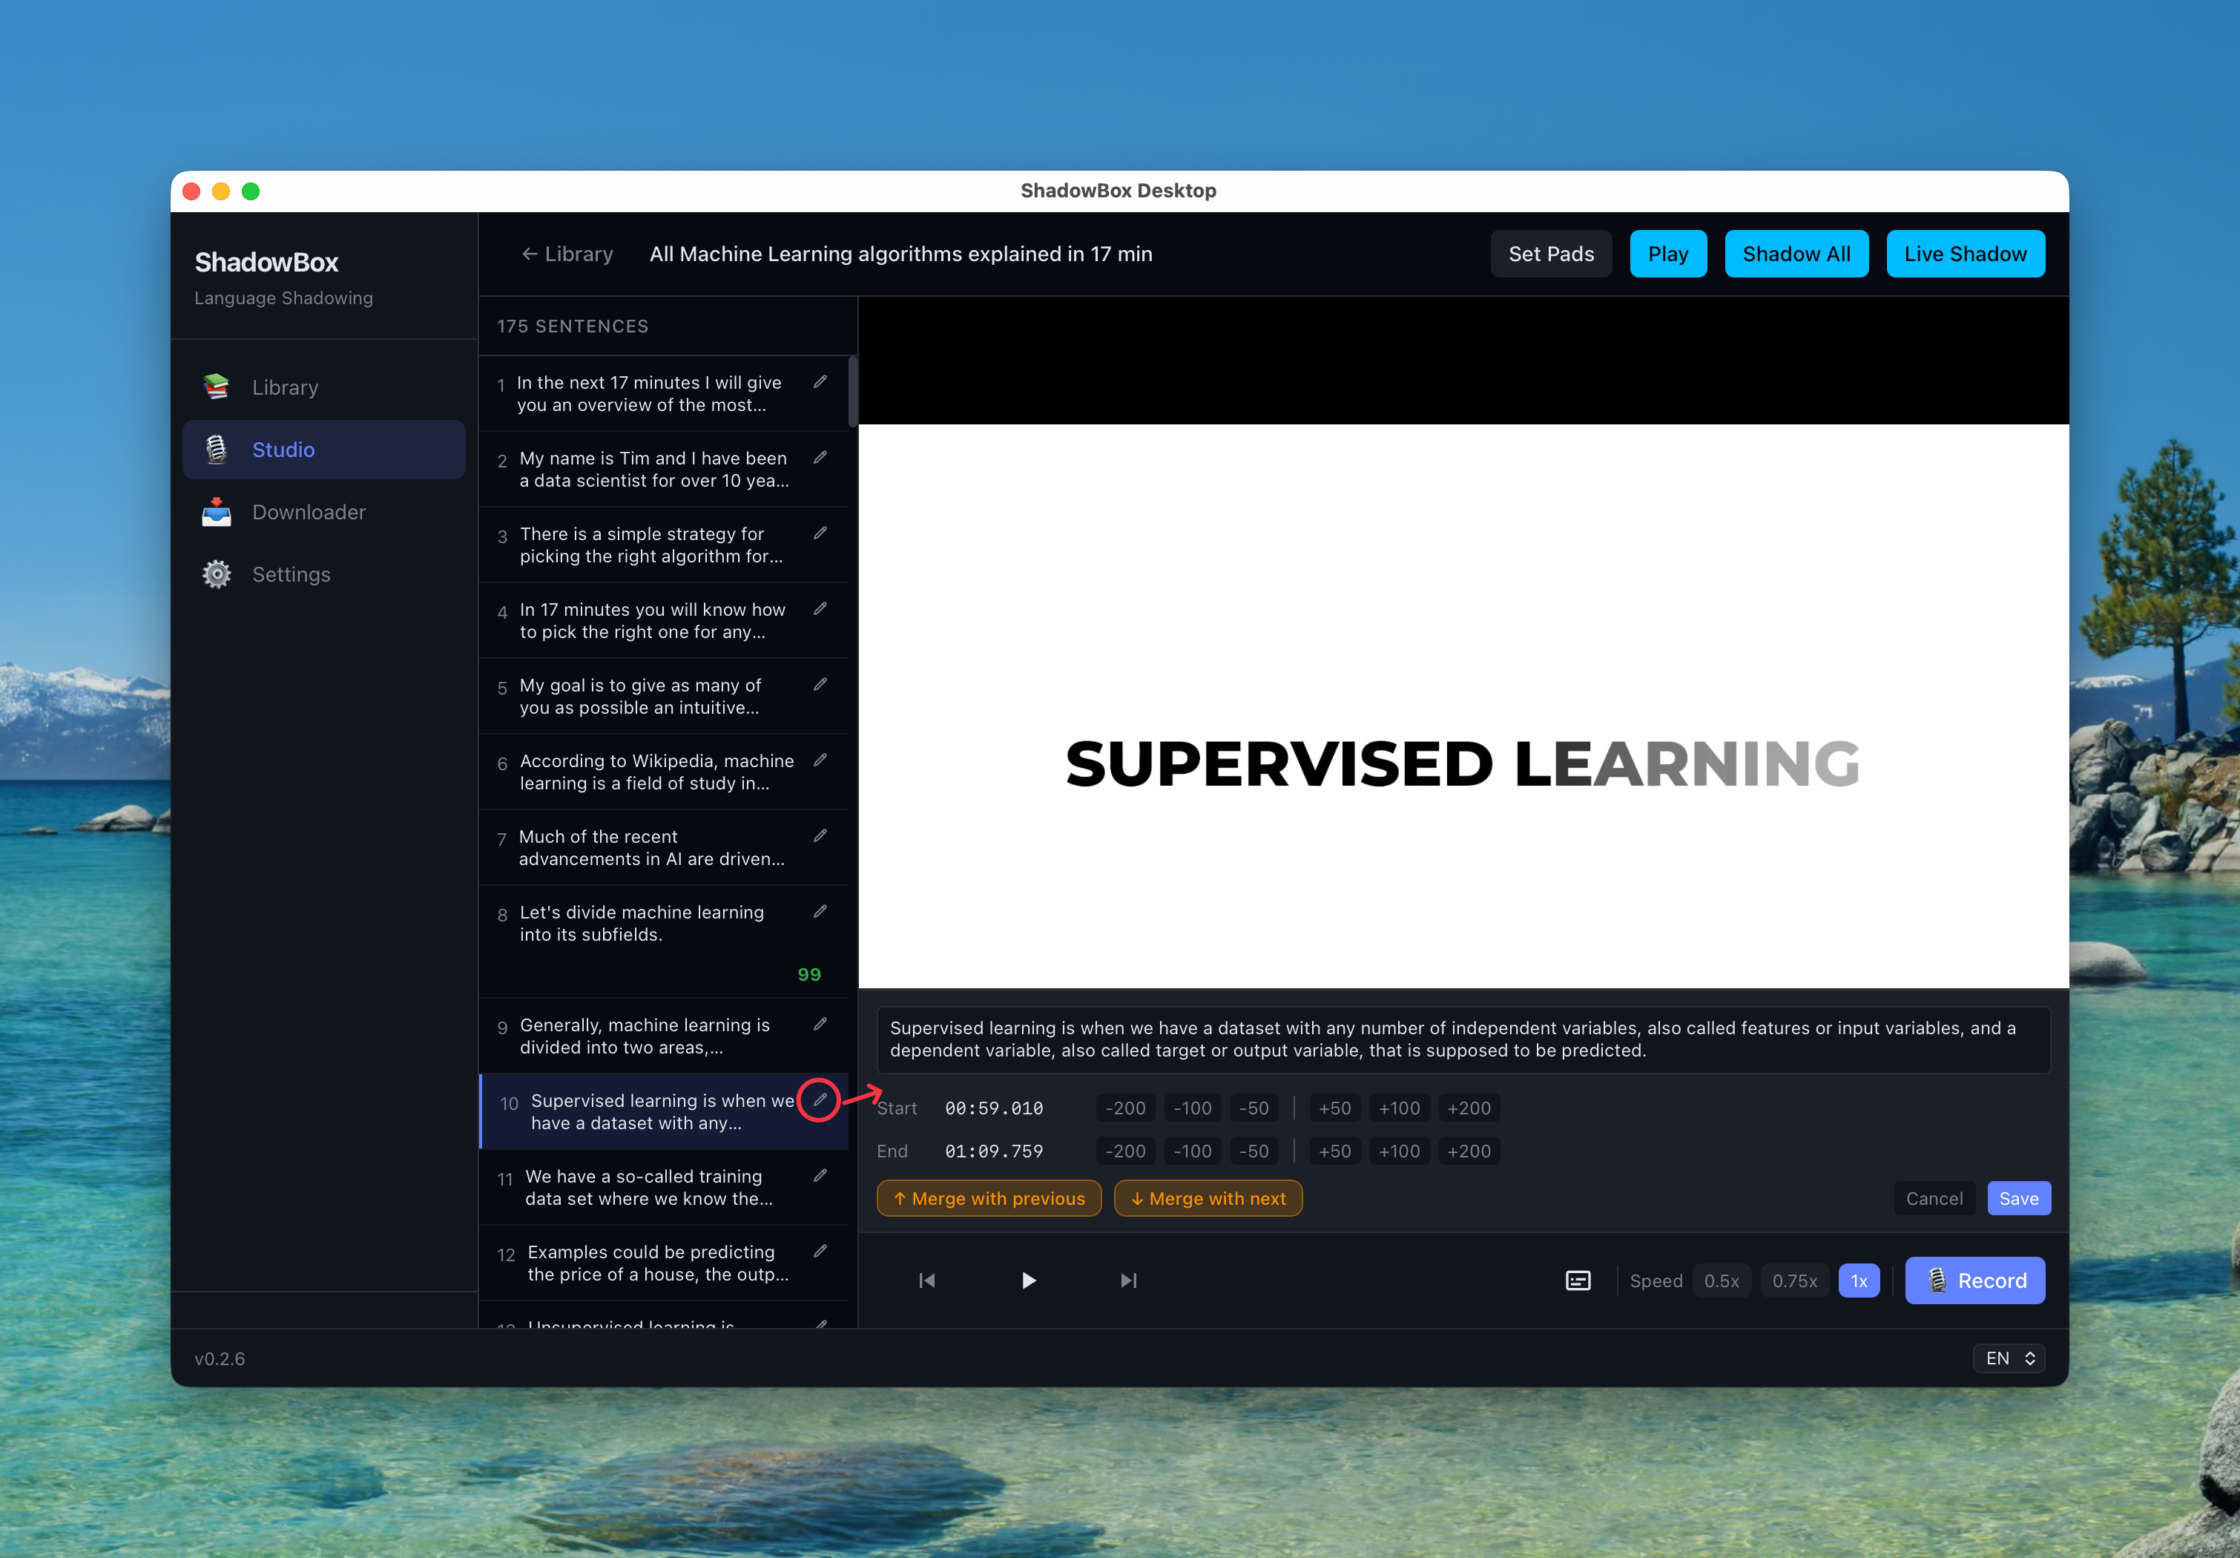Jump to previous sentence
This screenshot has height=1558, width=2240.
click(927, 1281)
